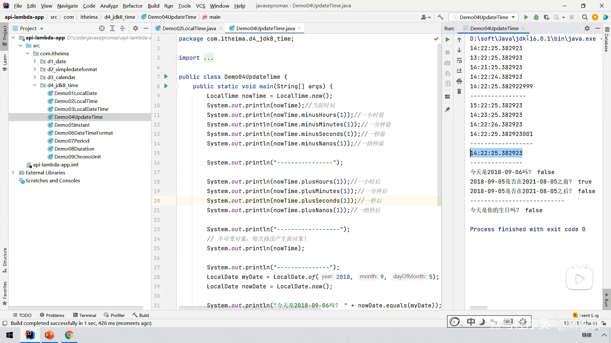Click the print console output icon
The height and width of the screenshot is (343, 611).
pyautogui.click(x=459, y=81)
